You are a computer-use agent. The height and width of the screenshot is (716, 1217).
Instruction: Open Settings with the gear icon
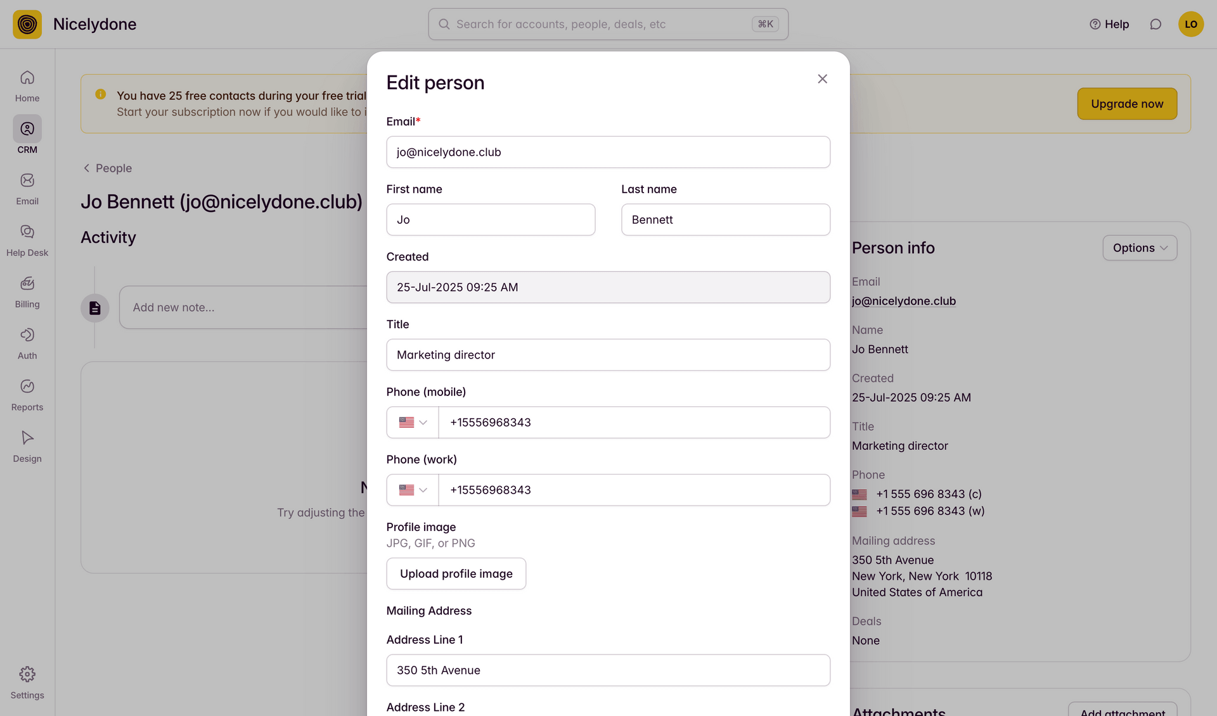(27, 682)
